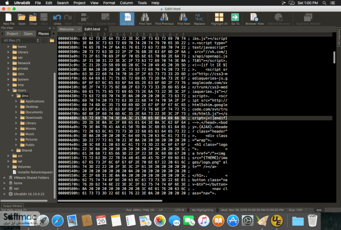Select installer.failurerequests file
This screenshot has height=230, width=341.
tap(33, 172)
